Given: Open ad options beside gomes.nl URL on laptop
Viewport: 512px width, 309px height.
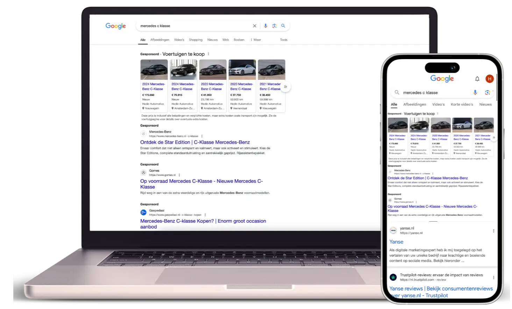Looking at the screenshot, I should click(x=179, y=175).
